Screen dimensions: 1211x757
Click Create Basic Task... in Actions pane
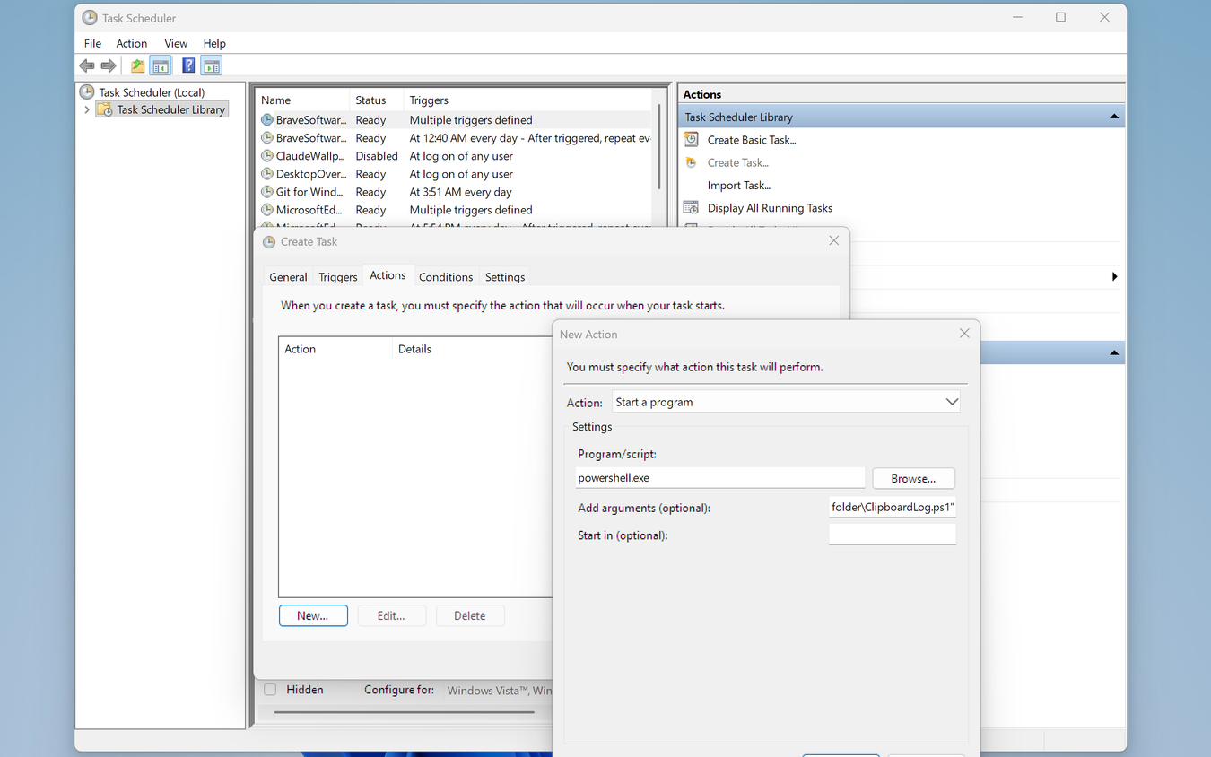[752, 140]
